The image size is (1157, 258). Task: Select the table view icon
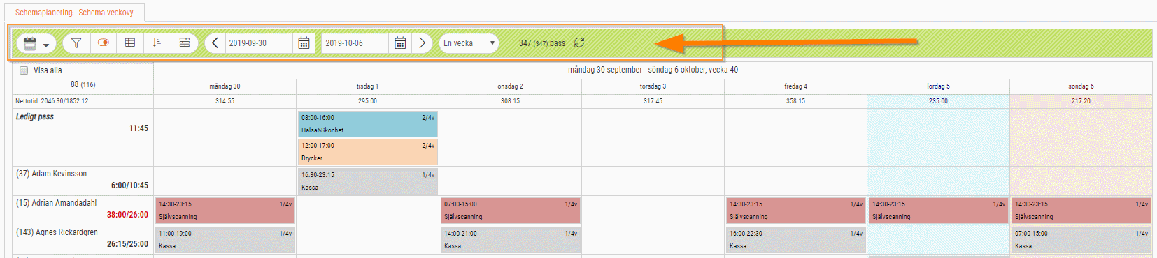(x=130, y=43)
